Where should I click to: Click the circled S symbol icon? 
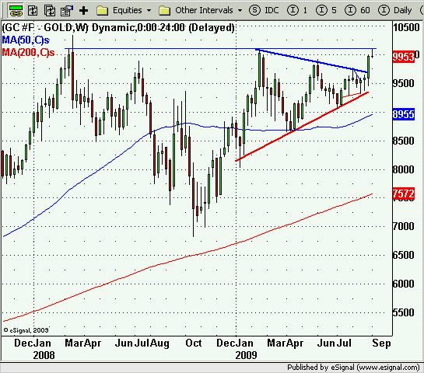pyautogui.click(x=254, y=10)
